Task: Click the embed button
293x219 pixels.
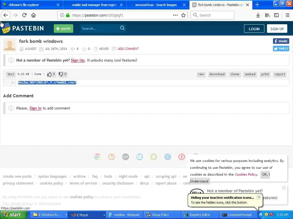Action: pyautogui.click(x=250, y=74)
